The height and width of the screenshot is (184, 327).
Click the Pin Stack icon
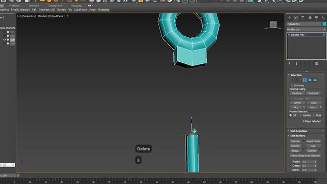pos(289,63)
